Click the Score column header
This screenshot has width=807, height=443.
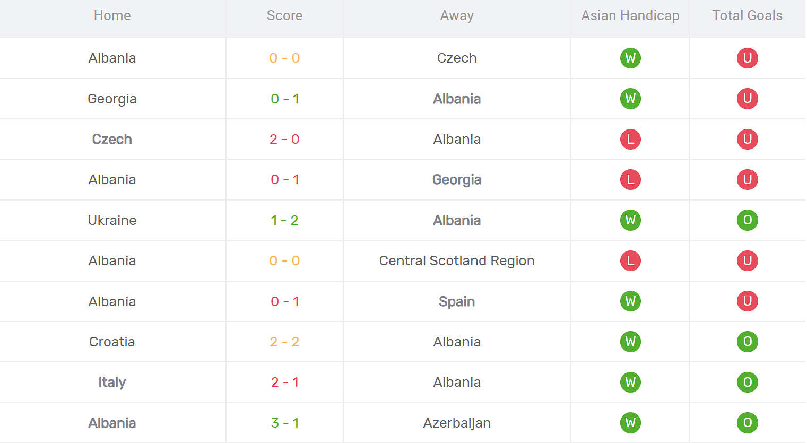coord(284,15)
